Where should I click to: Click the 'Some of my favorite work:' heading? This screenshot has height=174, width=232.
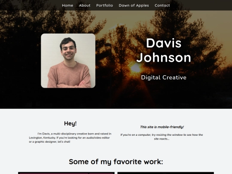point(116,162)
